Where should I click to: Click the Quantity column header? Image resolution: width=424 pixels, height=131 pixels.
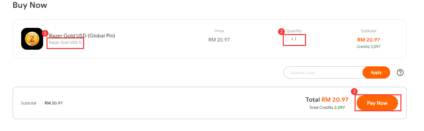(294, 31)
